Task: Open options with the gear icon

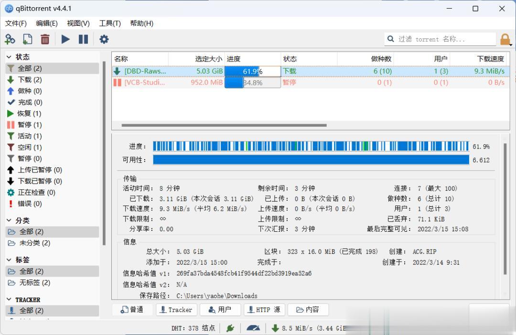Action: click(x=104, y=40)
